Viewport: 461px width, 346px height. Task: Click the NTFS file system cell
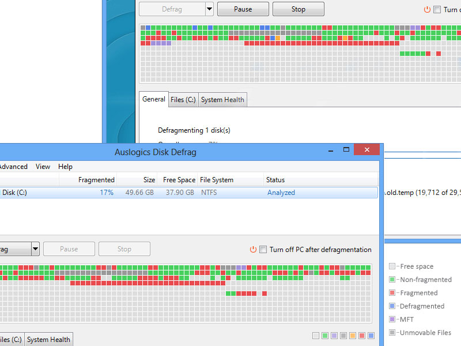209,193
